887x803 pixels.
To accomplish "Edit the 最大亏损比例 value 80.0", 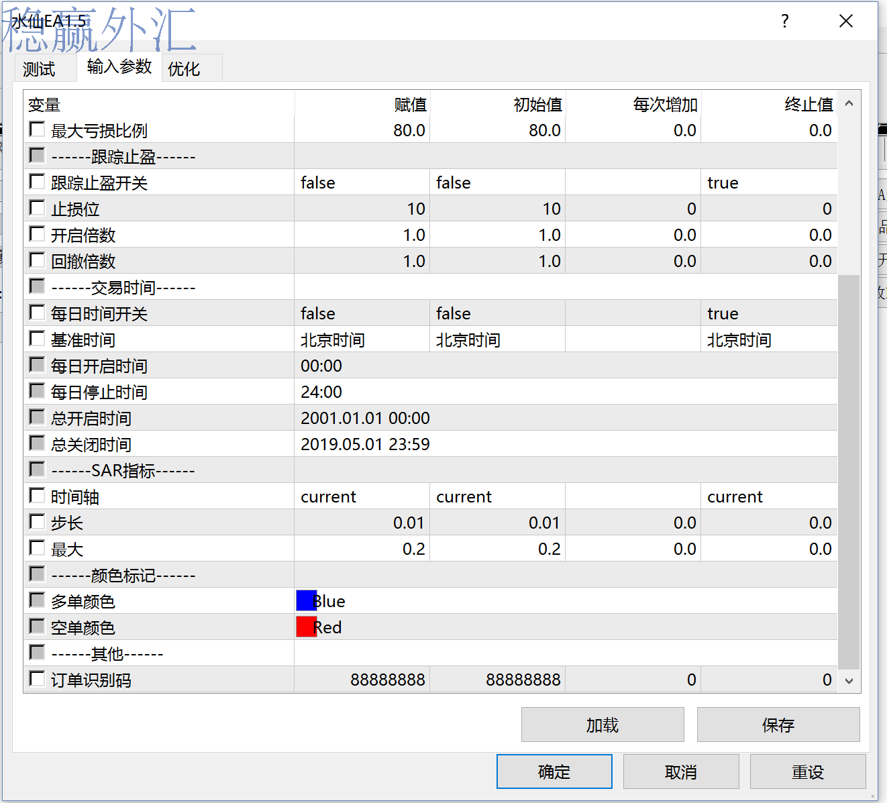I will point(362,130).
